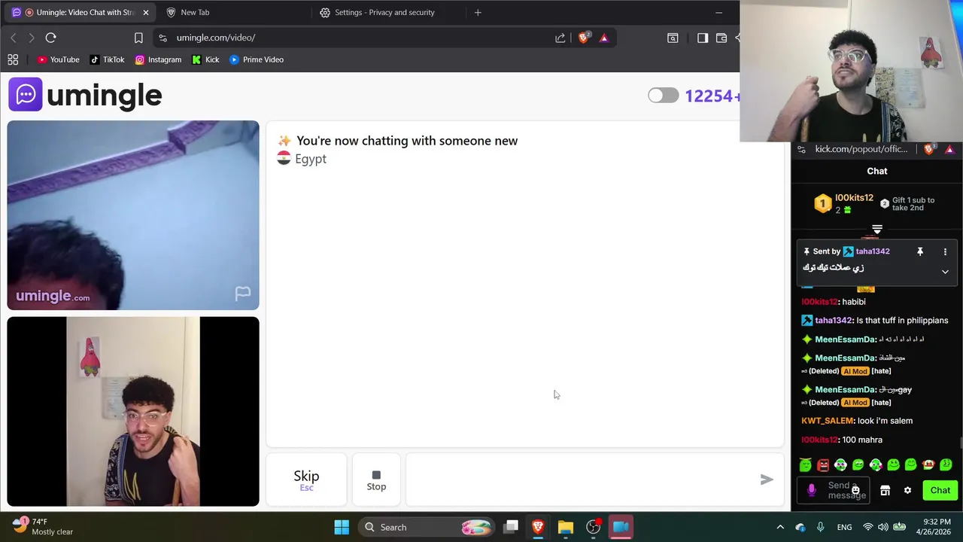This screenshot has width=963, height=542.
Task: Open site information icon beside umingle.com URL
Action: click(x=163, y=38)
